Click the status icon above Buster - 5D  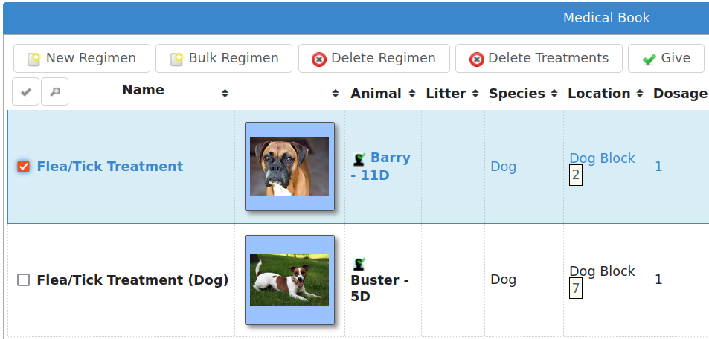(x=359, y=263)
